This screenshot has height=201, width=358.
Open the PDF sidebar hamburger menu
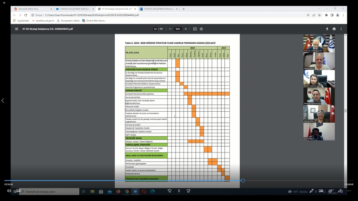[16, 29]
